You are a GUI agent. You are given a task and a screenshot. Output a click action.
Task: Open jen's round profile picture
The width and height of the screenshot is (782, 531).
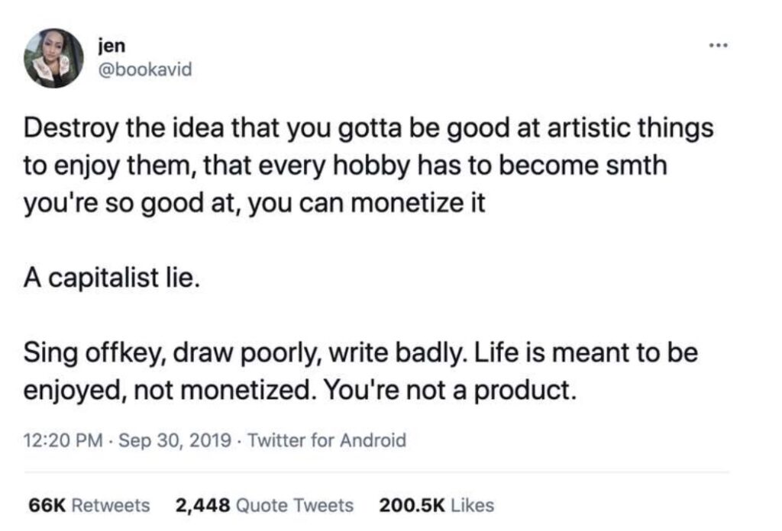coord(54,58)
